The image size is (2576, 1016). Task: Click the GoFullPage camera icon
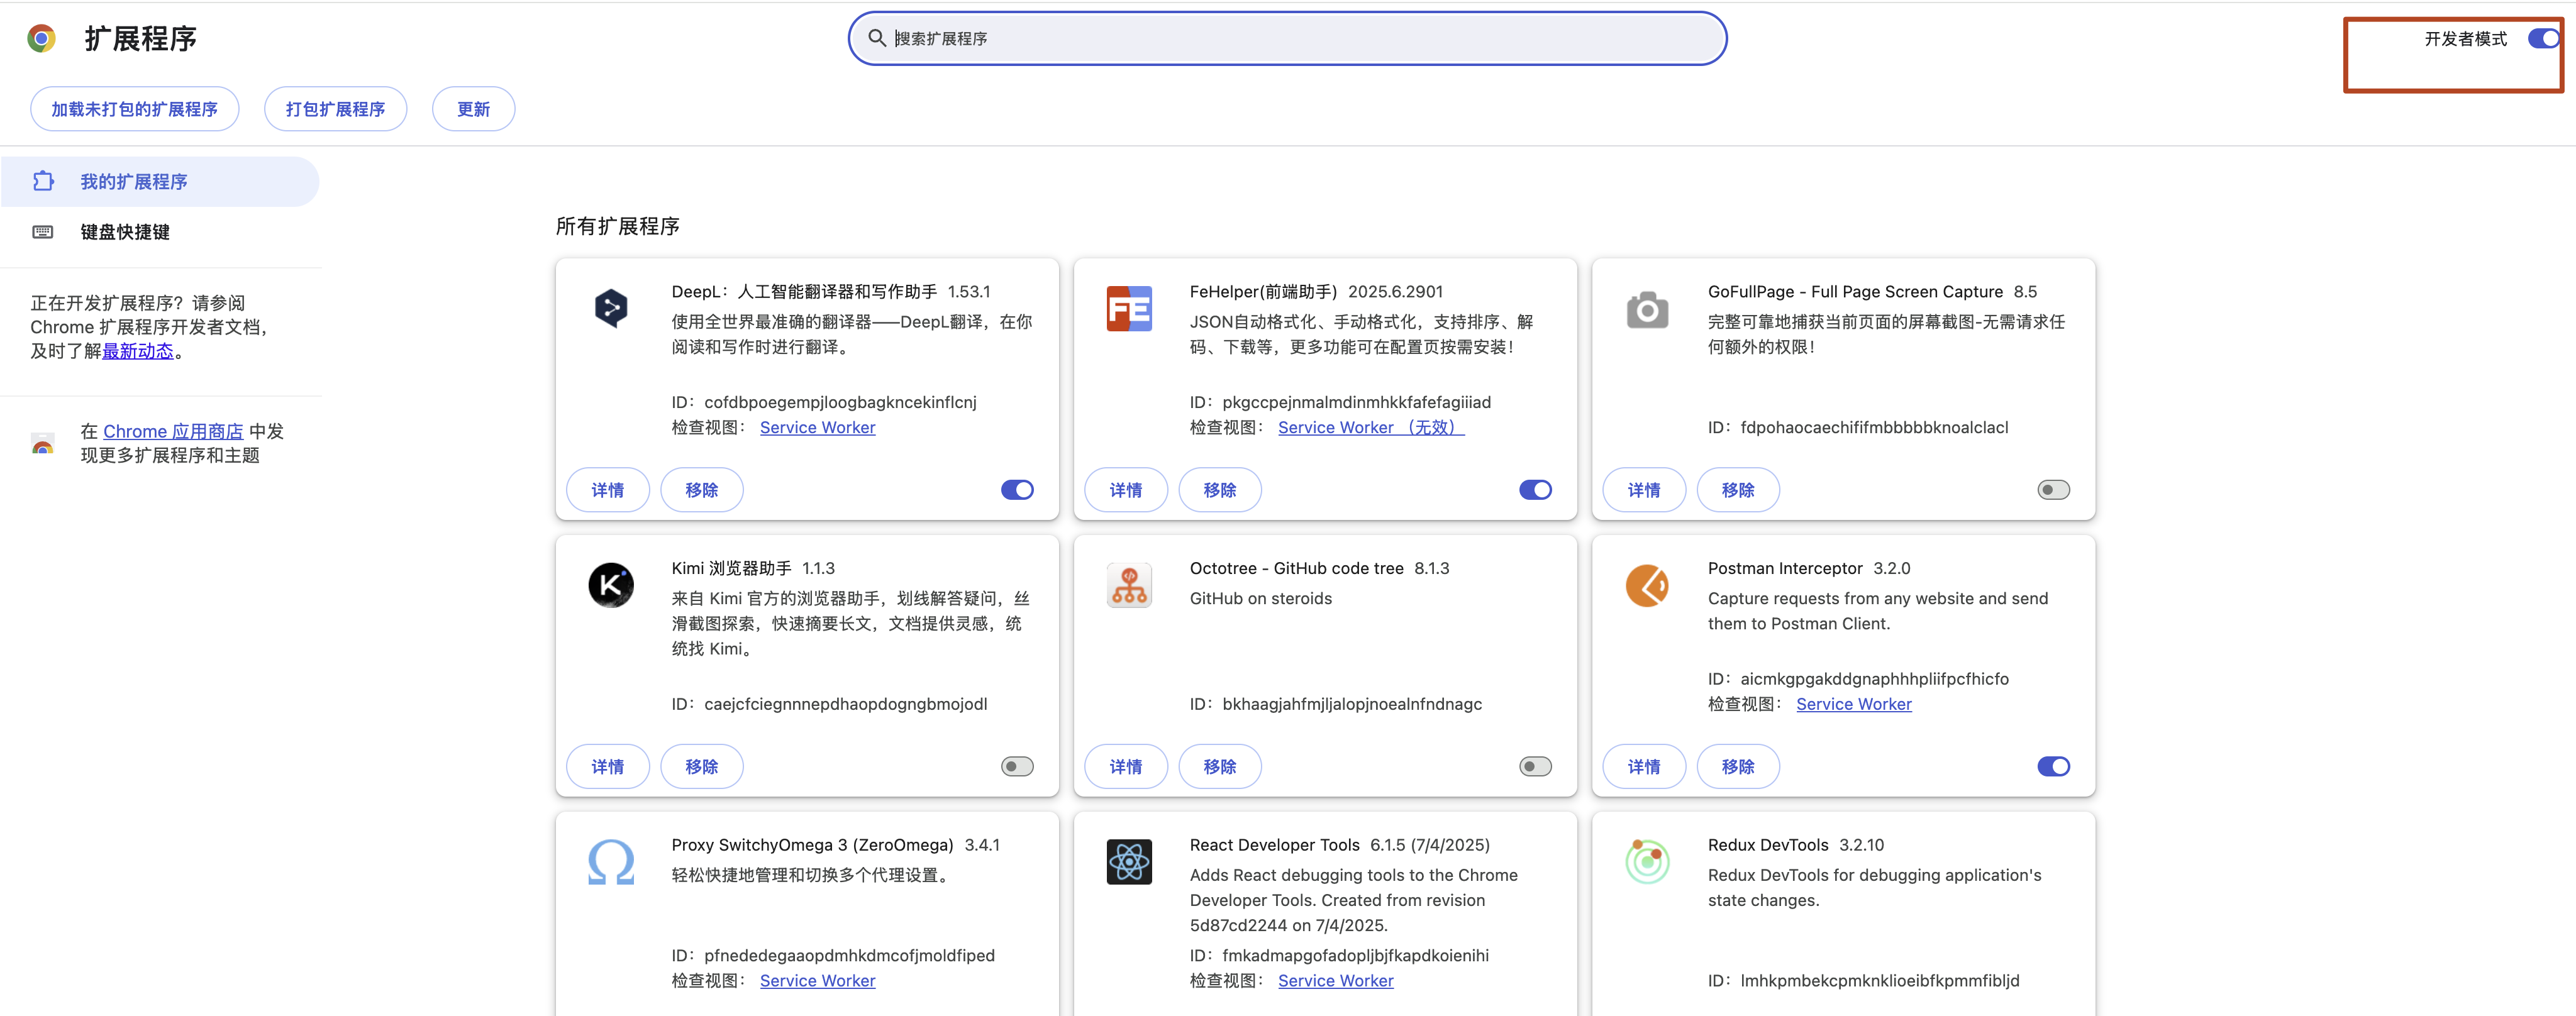1646,310
